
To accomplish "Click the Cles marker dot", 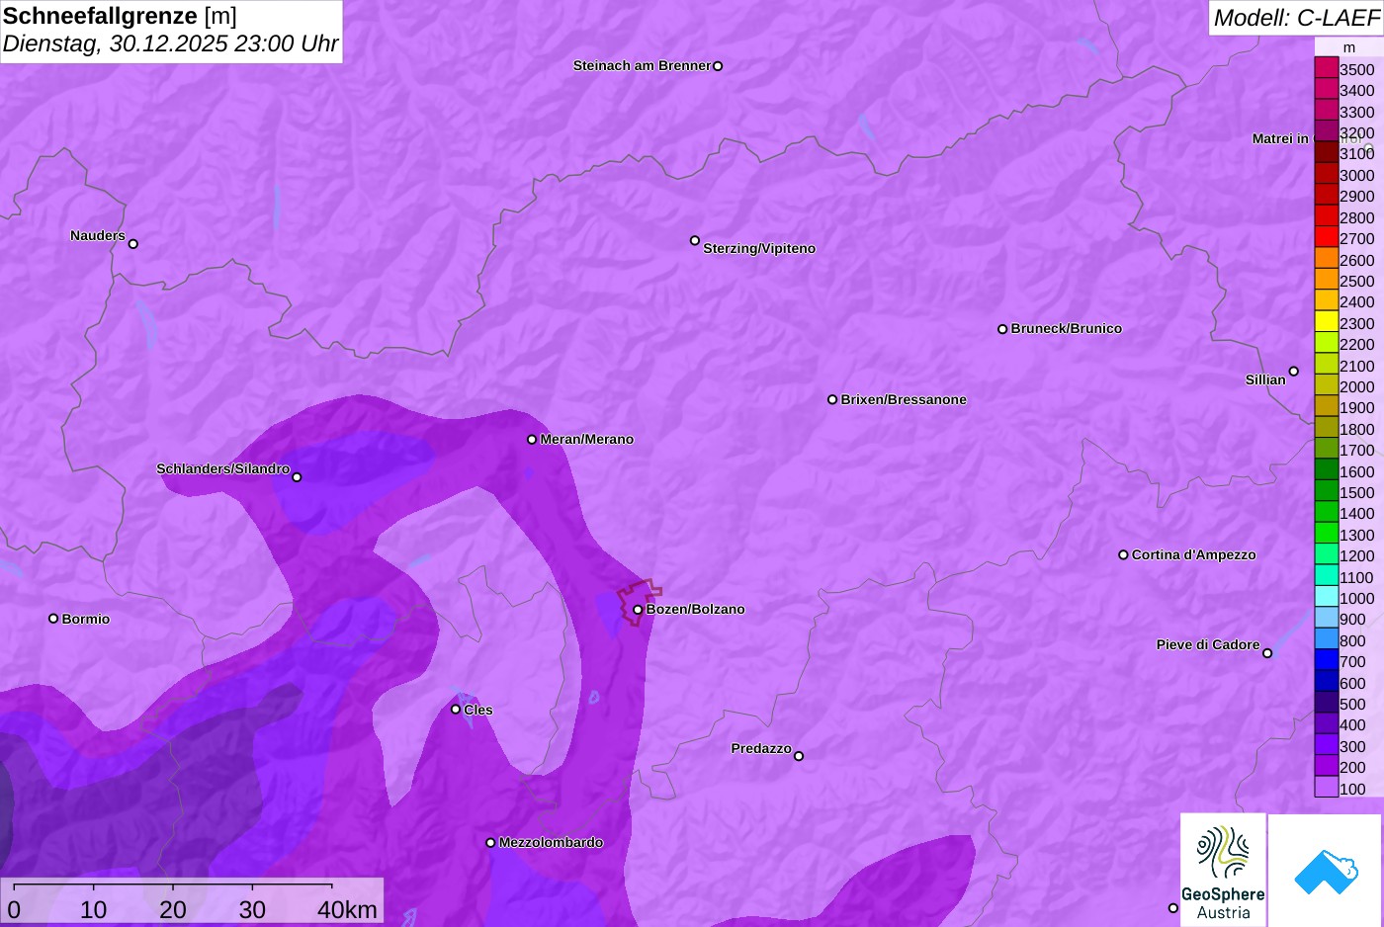I will [x=456, y=710].
